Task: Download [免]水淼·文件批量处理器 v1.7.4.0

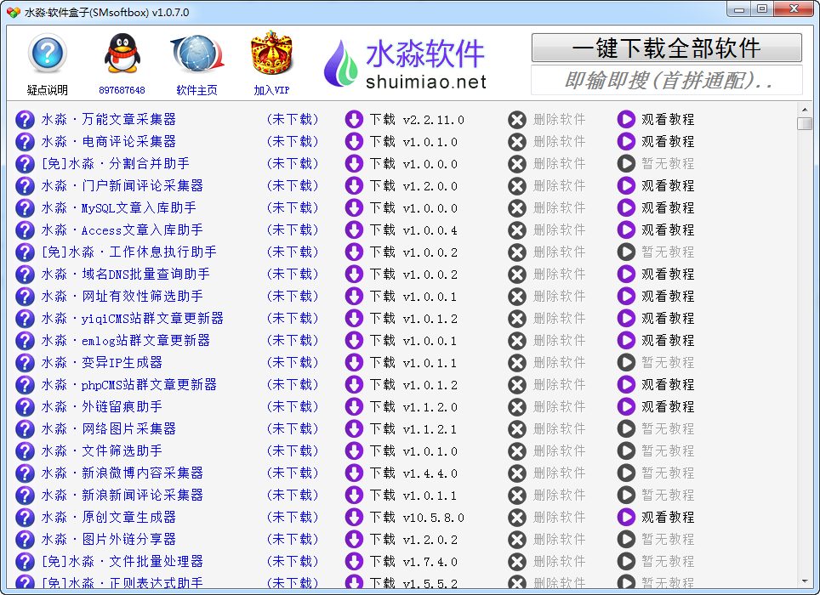Action: click(354, 562)
